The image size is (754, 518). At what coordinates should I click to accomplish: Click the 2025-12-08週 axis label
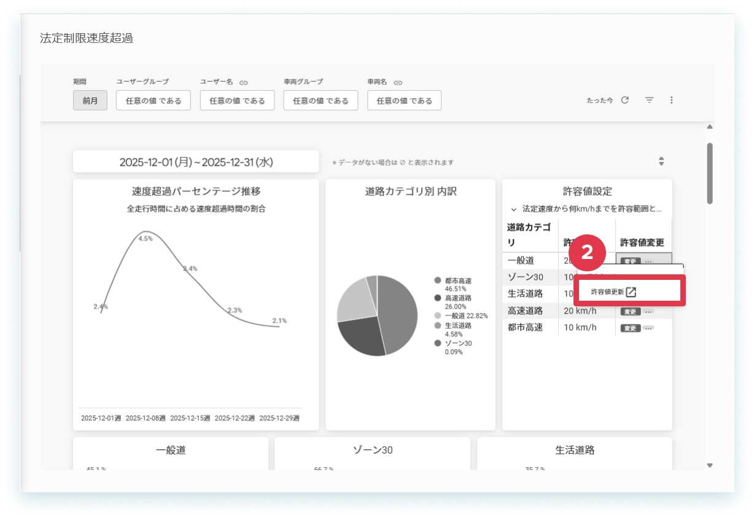[146, 418]
